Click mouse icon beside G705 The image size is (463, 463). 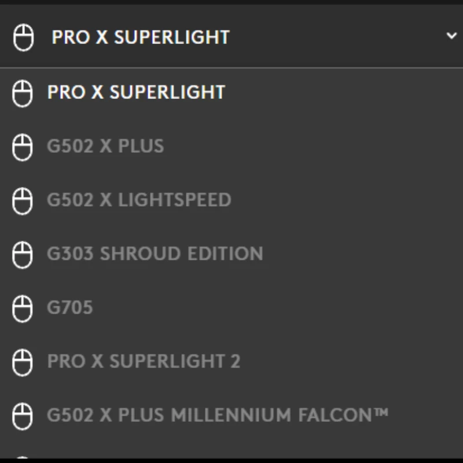(23, 308)
